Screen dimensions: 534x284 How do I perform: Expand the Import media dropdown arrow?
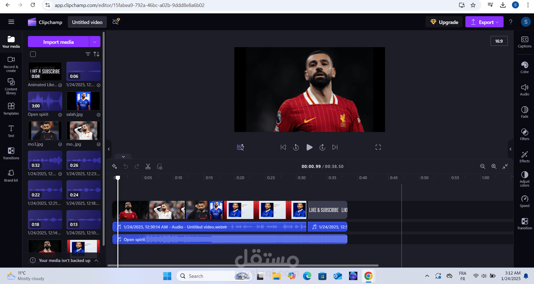pos(95,42)
